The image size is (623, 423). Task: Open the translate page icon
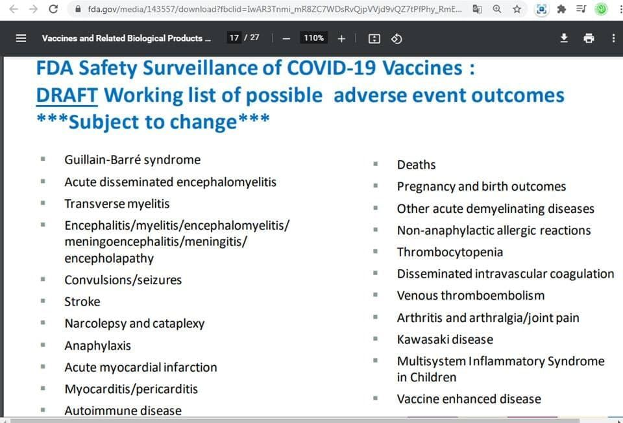pyautogui.click(x=477, y=8)
